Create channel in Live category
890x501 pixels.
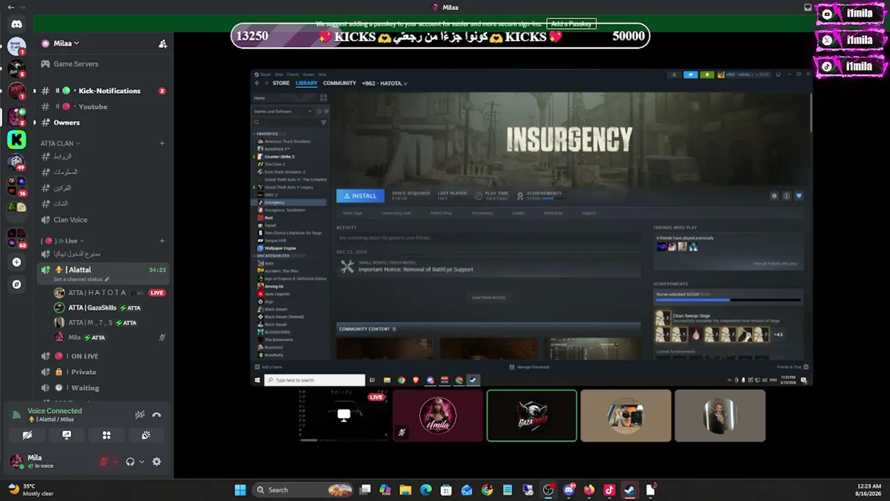pyautogui.click(x=162, y=241)
